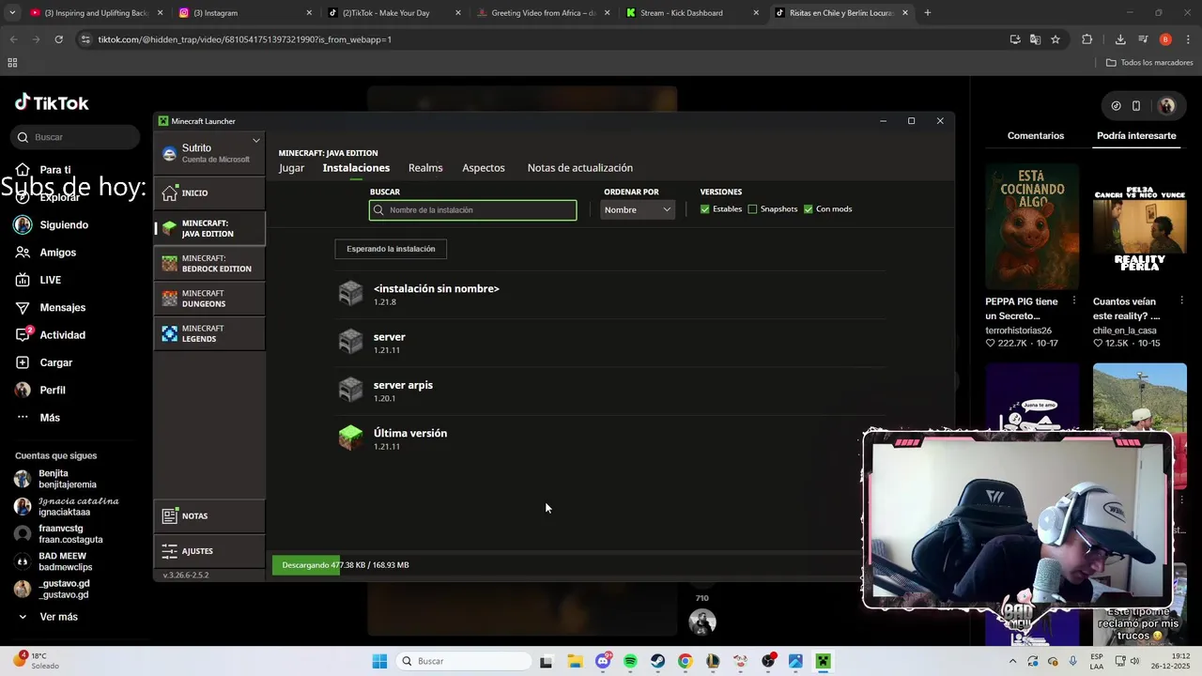Open Mensajes in TikTok sidebar
This screenshot has width=1202, height=676.
(x=51, y=308)
